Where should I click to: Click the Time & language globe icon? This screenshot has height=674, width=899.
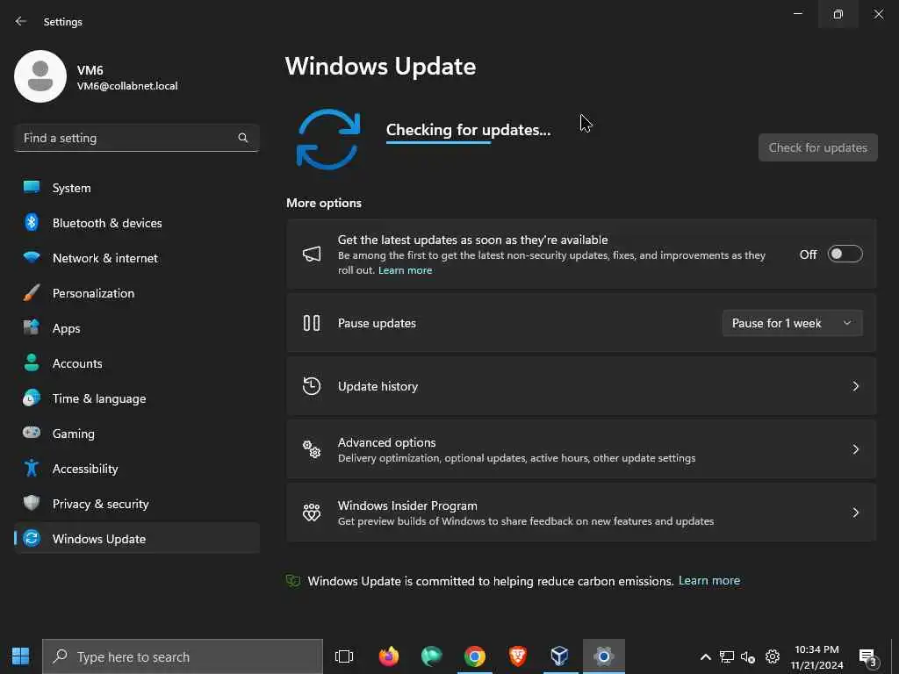coord(32,398)
